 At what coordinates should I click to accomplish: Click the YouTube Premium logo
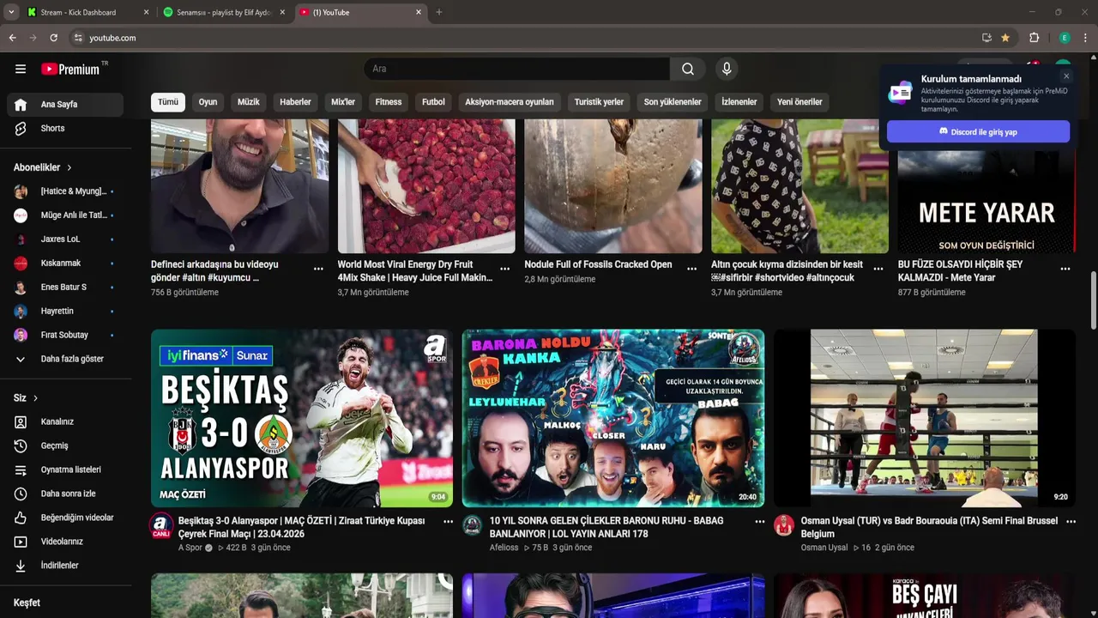tap(70, 69)
